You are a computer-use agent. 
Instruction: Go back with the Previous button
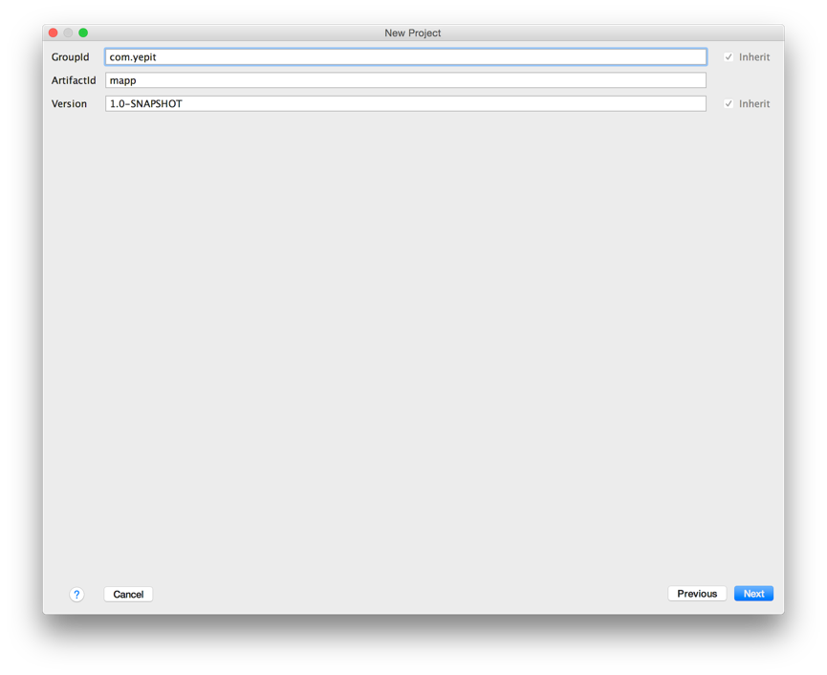(697, 594)
